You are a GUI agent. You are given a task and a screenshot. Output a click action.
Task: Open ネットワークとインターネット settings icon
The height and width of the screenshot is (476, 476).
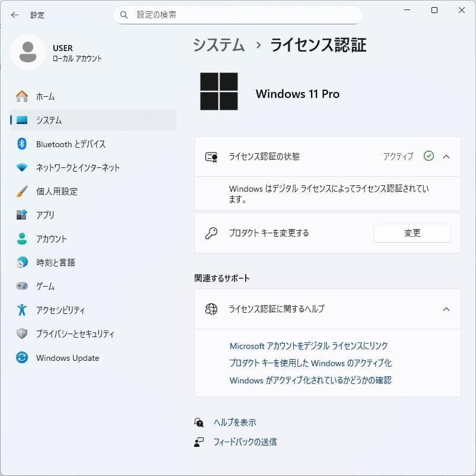pos(22,167)
